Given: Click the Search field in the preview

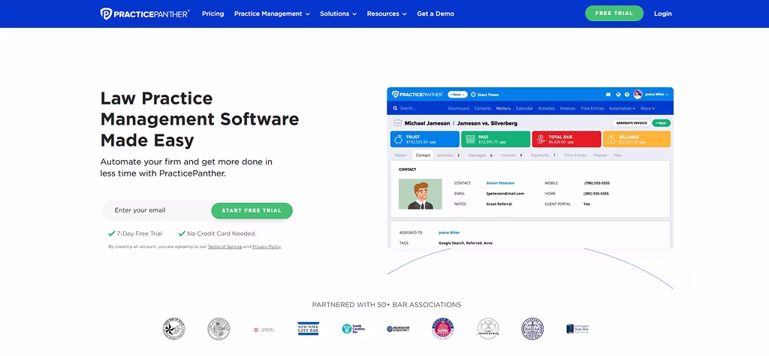Looking at the screenshot, I should [x=408, y=108].
